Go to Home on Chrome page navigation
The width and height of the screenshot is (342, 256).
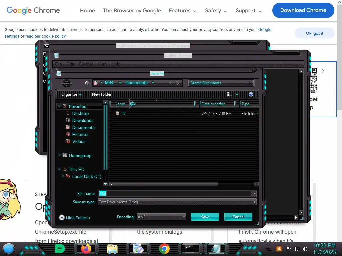88,10
